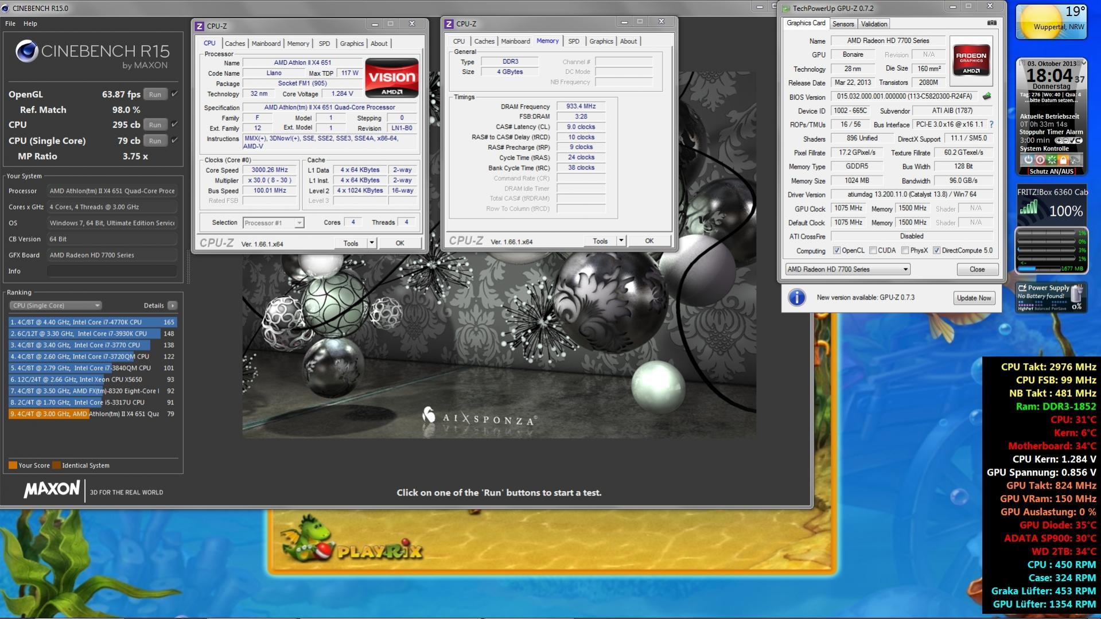The height and width of the screenshot is (619, 1101).
Task: Expand the clock gadget's top-right chevron
Action: 1083,62
